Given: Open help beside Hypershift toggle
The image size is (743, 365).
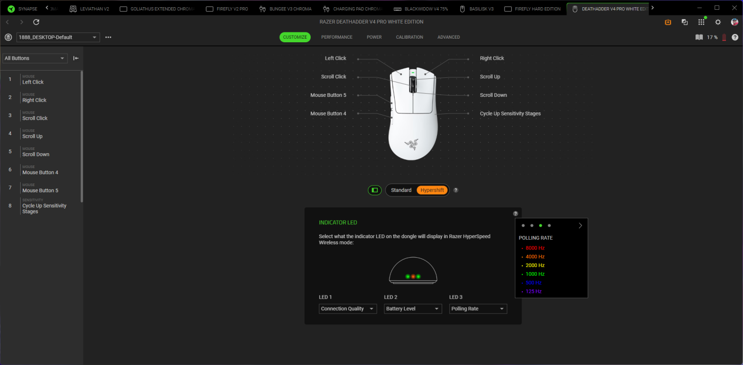Looking at the screenshot, I should tap(456, 190).
